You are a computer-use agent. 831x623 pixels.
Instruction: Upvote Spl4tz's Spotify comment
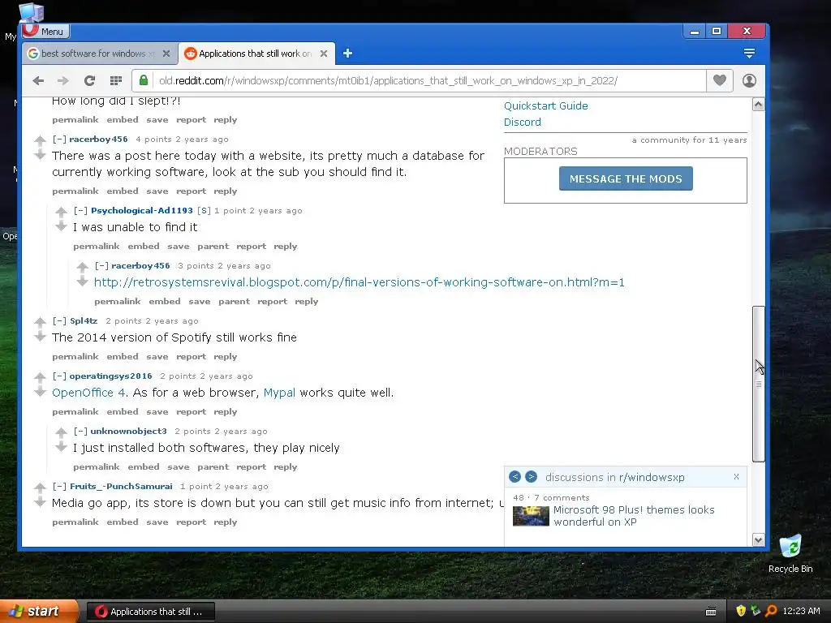point(41,322)
